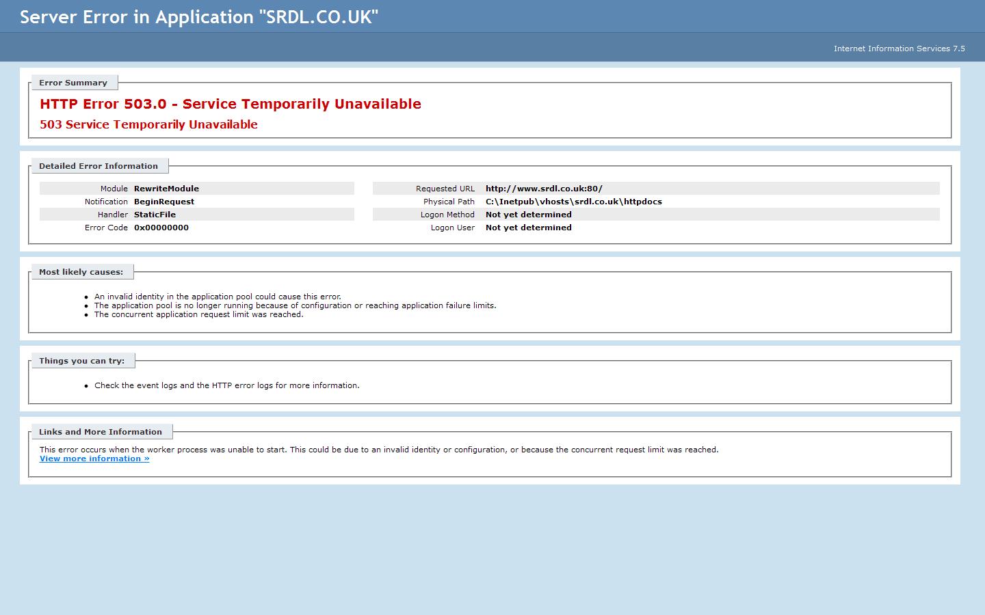
Task: Select the "Check the event logs" suggestion
Action: [227, 385]
